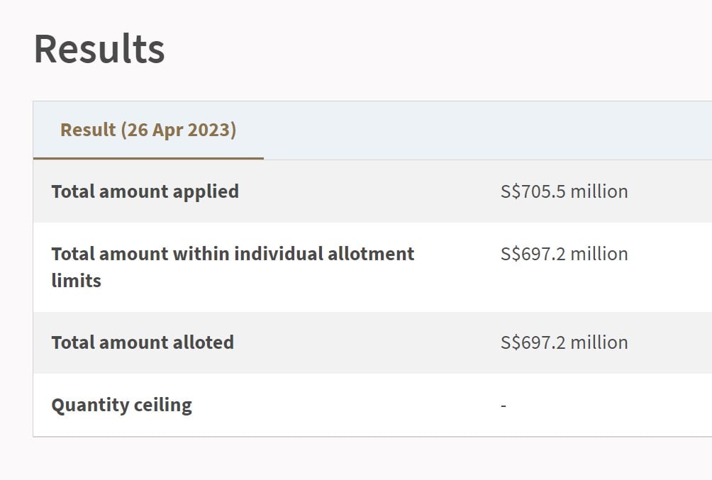Click the word million after S$705.5
Screen dimensions: 712x480
[599, 191]
